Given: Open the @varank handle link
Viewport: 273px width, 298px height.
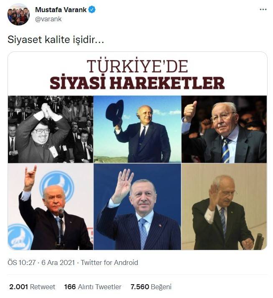Looking at the screenshot, I should click(x=48, y=19).
